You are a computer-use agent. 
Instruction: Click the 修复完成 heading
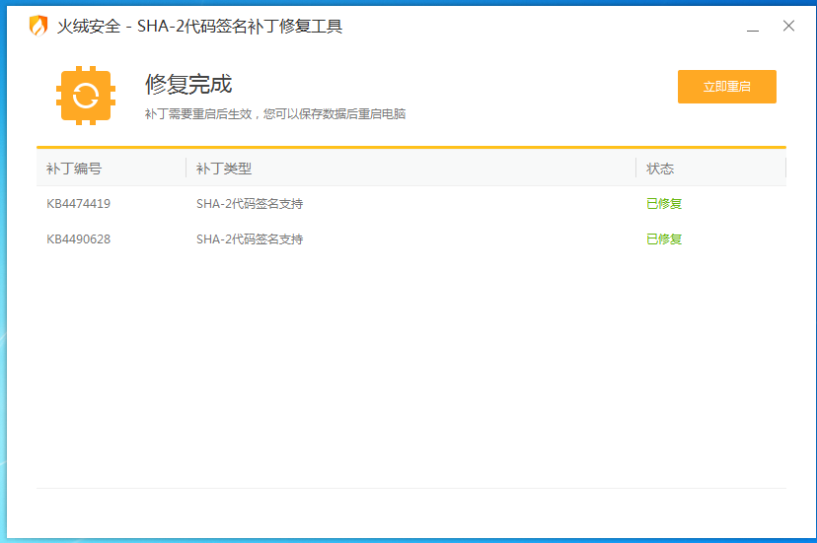(x=188, y=84)
